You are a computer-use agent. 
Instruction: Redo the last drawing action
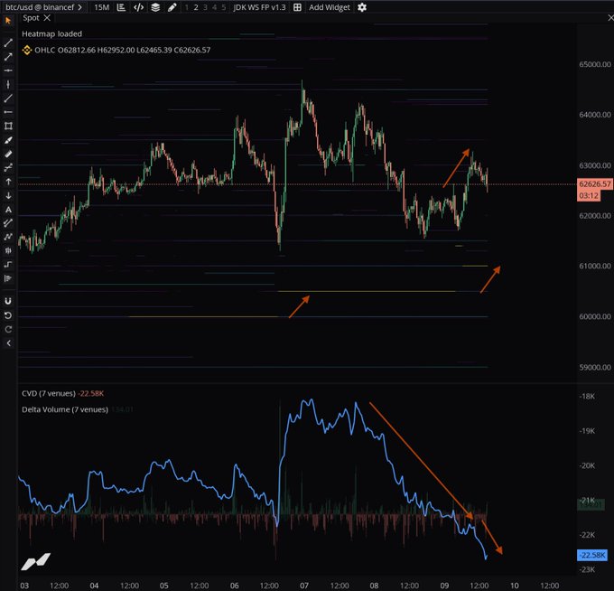(8, 329)
